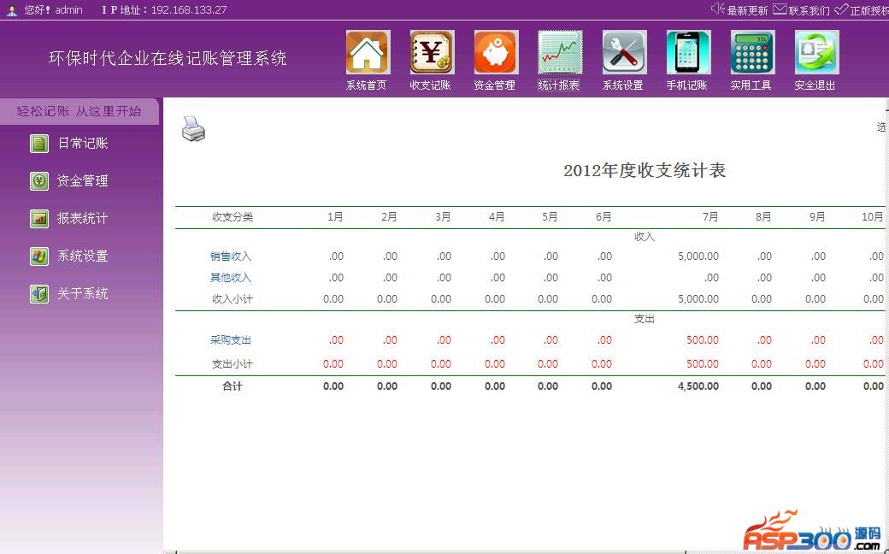Image resolution: width=889 pixels, height=554 pixels.
Task: Open the 收支记账 yen notebook icon
Action: point(432,52)
